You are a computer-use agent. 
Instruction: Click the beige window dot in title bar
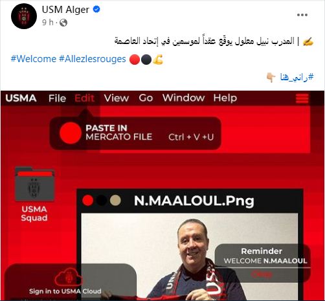[115, 201]
